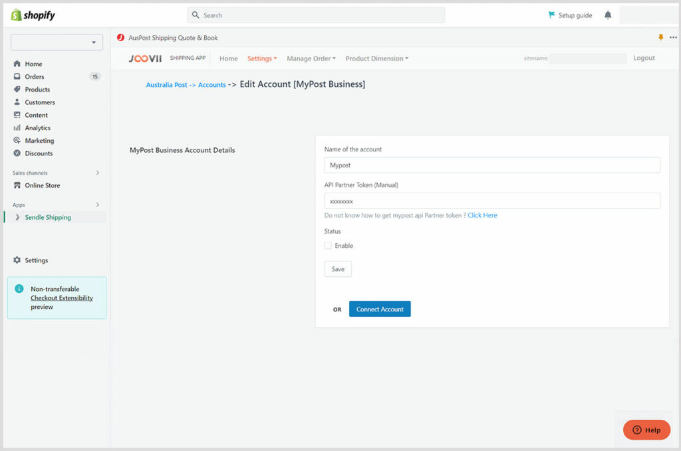Image resolution: width=681 pixels, height=451 pixels.
Task: Open the Checkout Extensibility link
Action: point(62,298)
